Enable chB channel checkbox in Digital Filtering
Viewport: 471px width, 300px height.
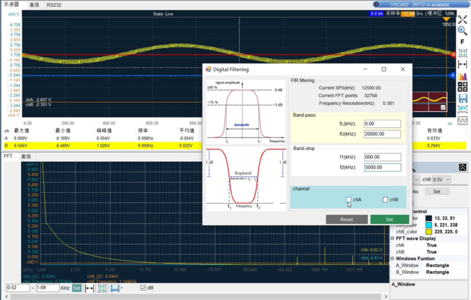click(385, 200)
